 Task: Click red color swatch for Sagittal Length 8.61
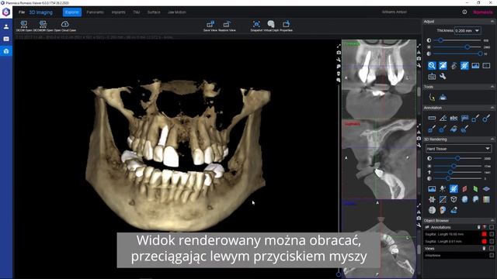(x=484, y=241)
